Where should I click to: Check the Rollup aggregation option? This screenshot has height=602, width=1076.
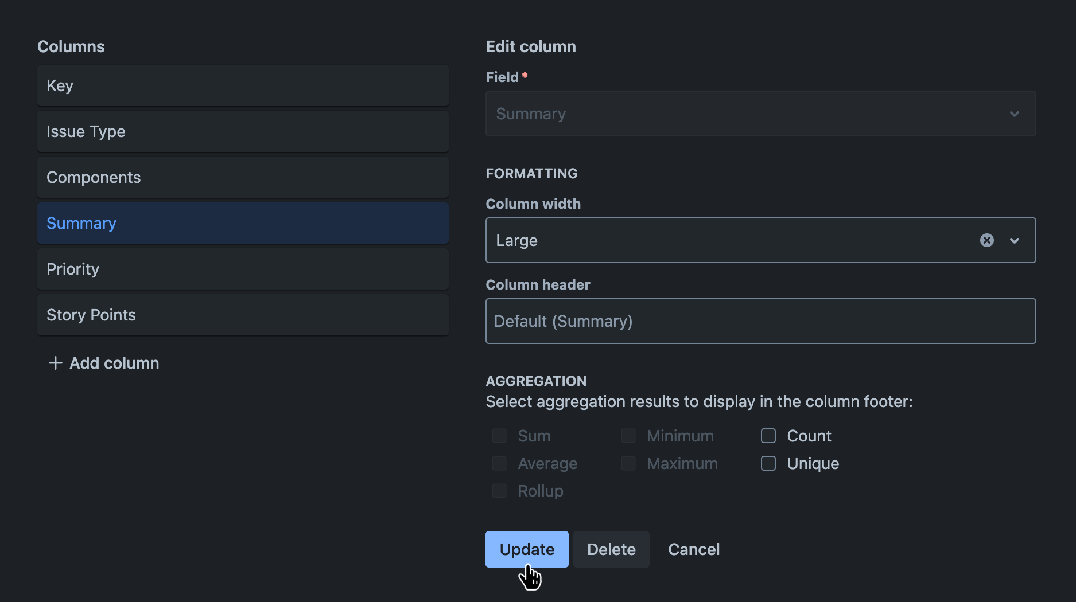click(x=498, y=491)
